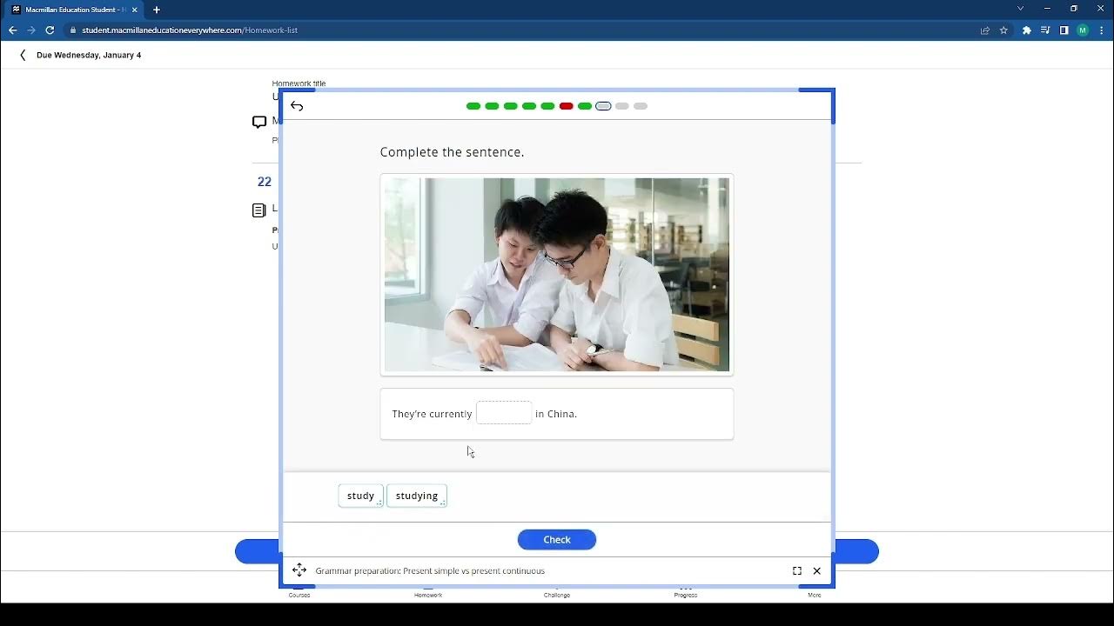
Task: Open the Chrome three-dot menu
Action: coord(1102,30)
